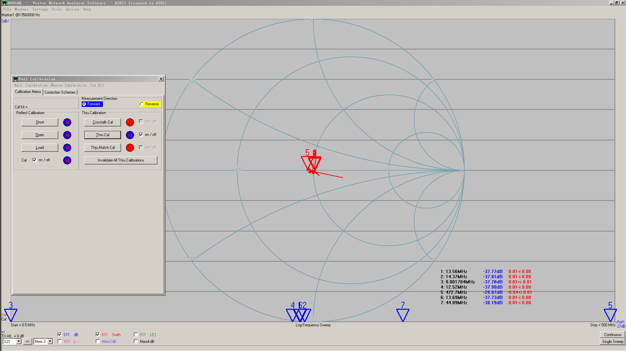This screenshot has width=626, height=351.
Task: Enable the Mem3 dB trace checkbox
Action: point(98,342)
